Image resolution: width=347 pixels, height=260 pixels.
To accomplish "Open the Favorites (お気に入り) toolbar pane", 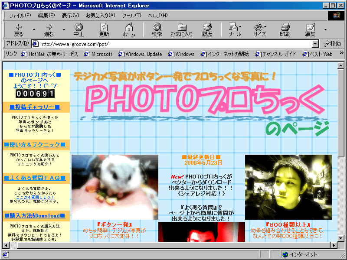I will (182, 30).
